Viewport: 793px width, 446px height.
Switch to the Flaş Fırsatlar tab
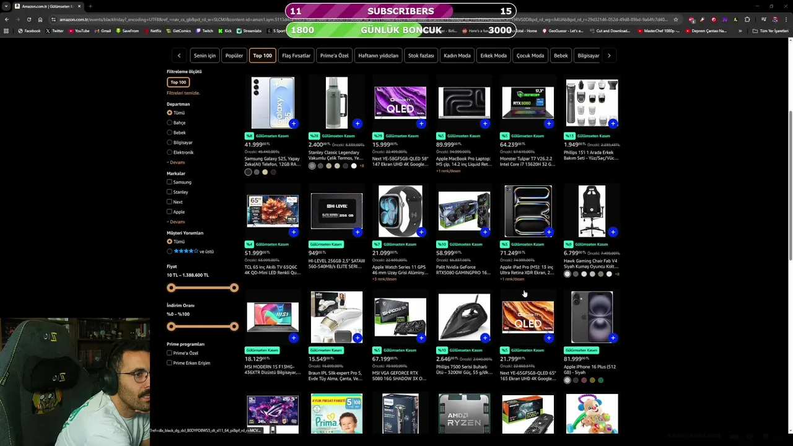296,56
